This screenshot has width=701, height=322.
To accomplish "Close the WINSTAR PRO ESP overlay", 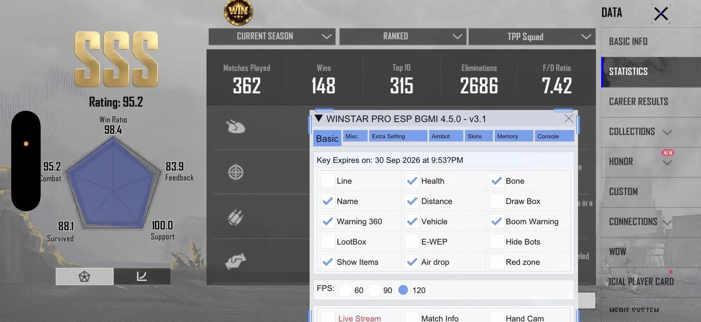I will (x=569, y=119).
